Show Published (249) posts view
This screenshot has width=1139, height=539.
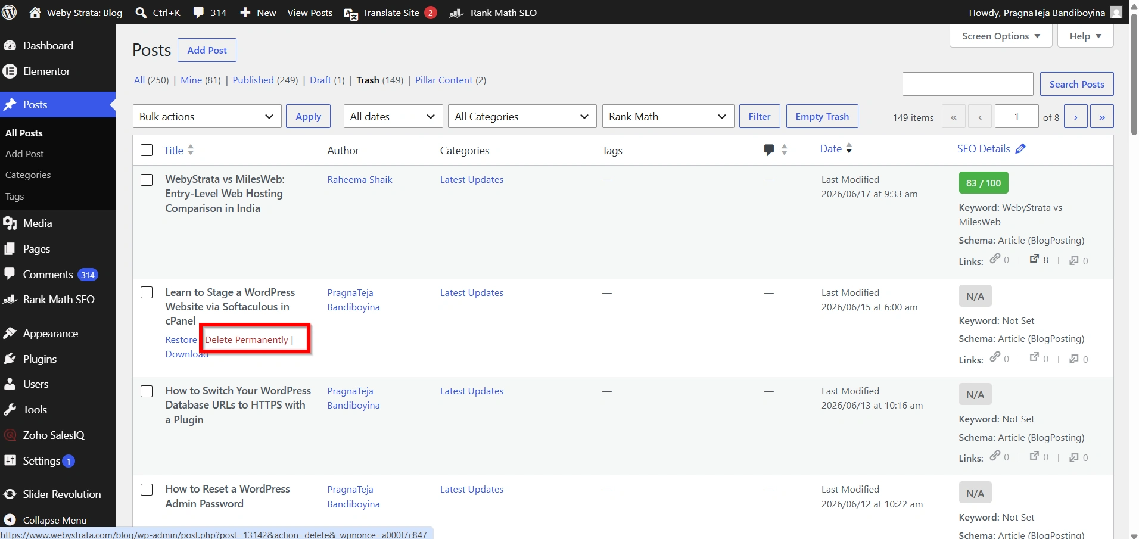265,80
